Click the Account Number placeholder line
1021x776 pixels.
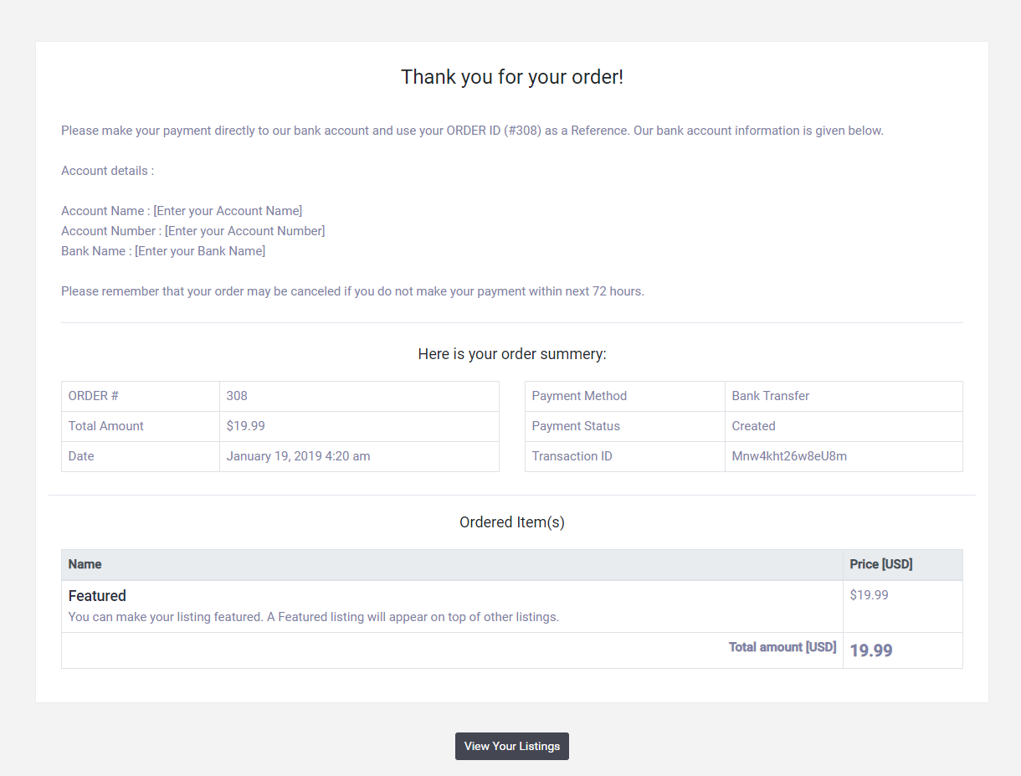[x=192, y=231]
